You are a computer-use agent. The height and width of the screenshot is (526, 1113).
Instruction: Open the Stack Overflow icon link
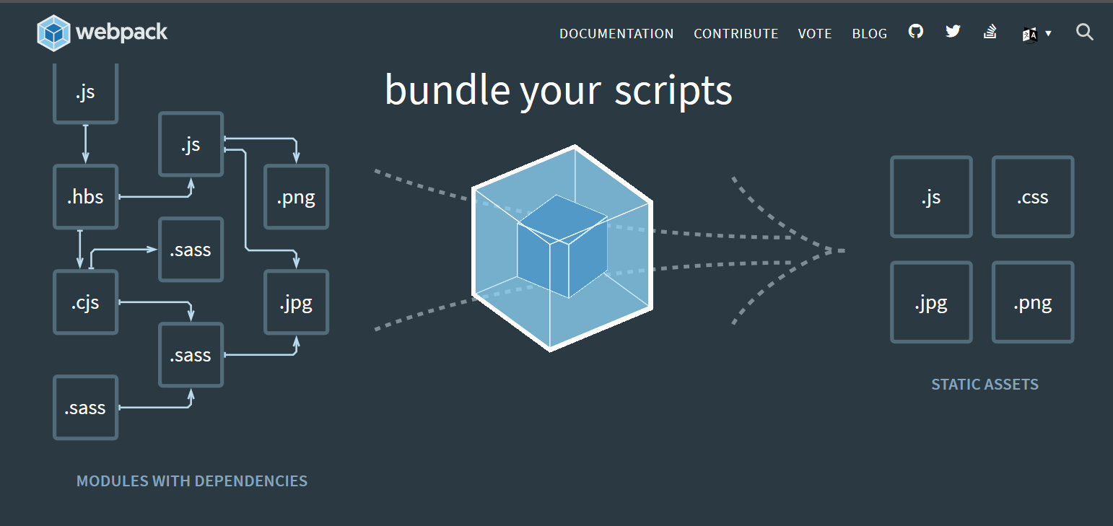point(990,32)
